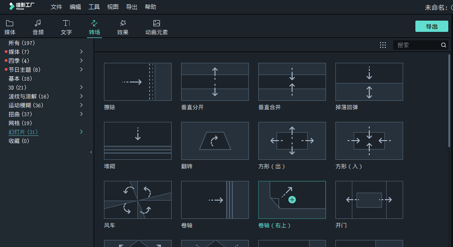
Task: Expand the 运动模糊 (36) chevron
Action: point(81,105)
